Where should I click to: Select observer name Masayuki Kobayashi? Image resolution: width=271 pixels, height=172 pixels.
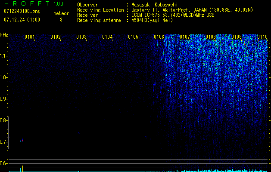[154, 5]
